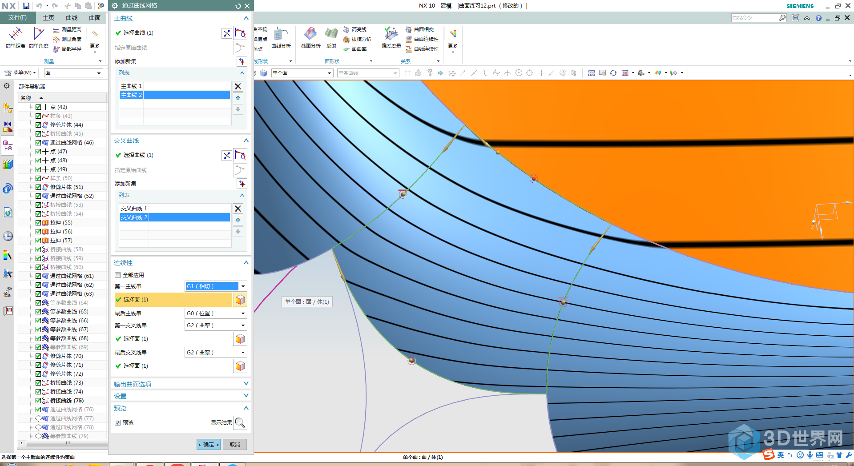This screenshot has height=466, width=854.
Task: Toggle the Preview checkbox
Action: 118,423
